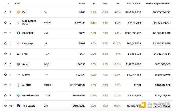Favorite Dai with its star toggle
Image resolution: width=173 pixels, height=111 pixels.
(5, 12)
